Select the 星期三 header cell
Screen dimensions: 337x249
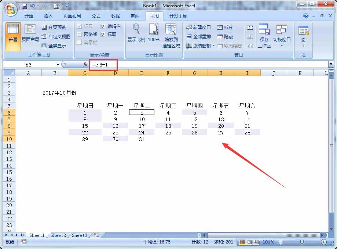pyautogui.click(x=168, y=106)
